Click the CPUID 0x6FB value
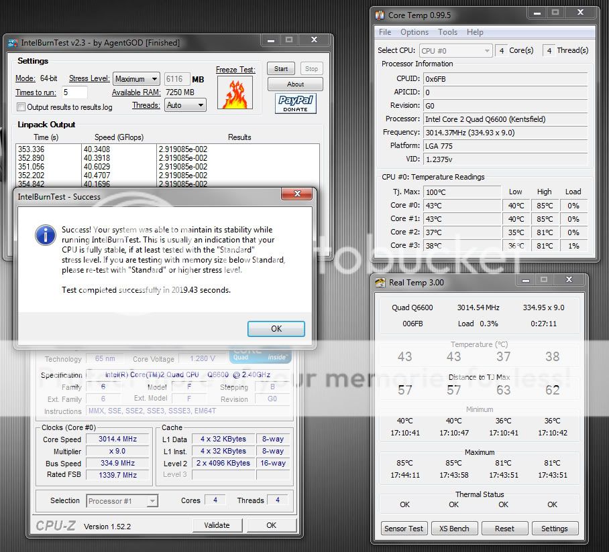 (505, 79)
